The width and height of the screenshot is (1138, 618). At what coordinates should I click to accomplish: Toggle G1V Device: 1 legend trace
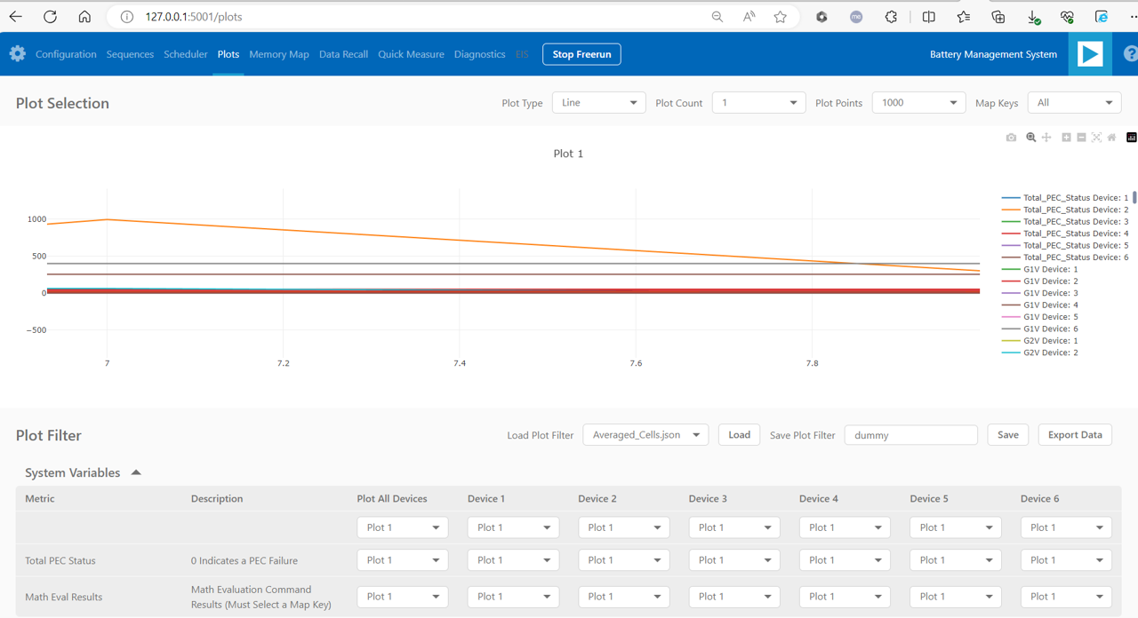[x=1050, y=270]
